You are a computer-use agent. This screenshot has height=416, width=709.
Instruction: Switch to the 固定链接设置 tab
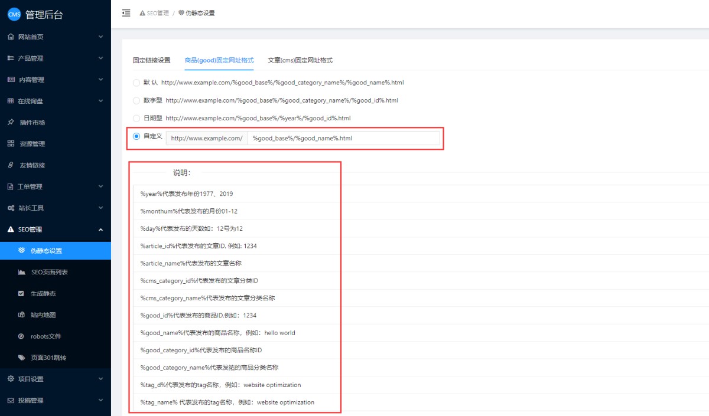tap(151, 60)
